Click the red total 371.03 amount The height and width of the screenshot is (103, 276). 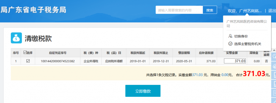tap(254, 74)
